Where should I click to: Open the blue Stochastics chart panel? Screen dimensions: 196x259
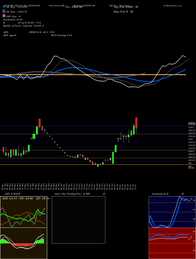pos(172,212)
